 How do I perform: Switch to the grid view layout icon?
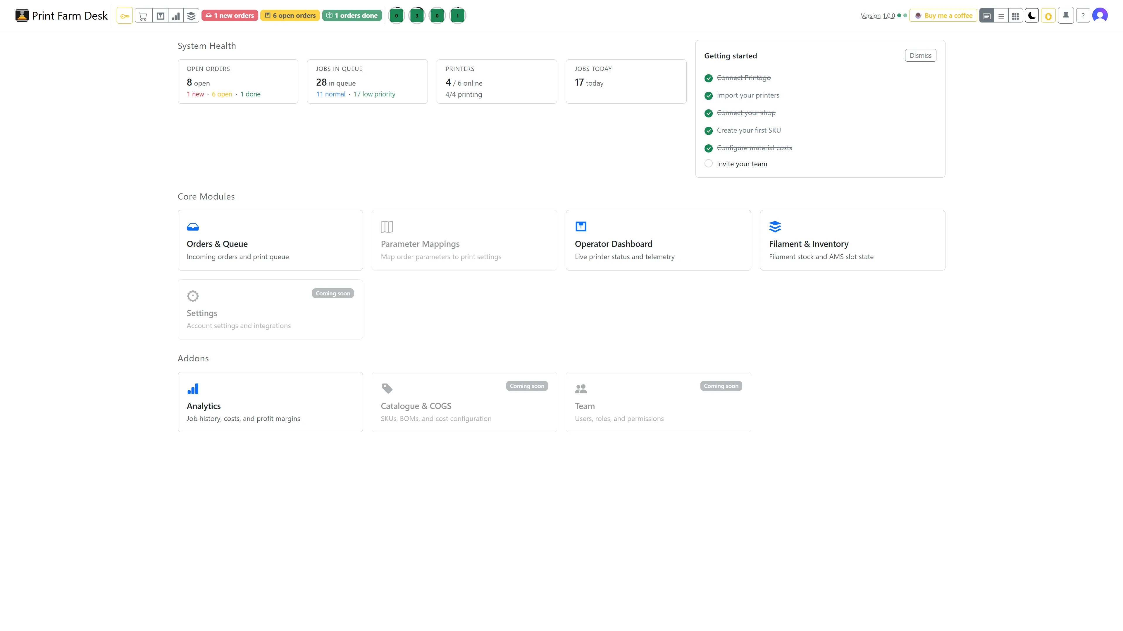[x=1015, y=16]
